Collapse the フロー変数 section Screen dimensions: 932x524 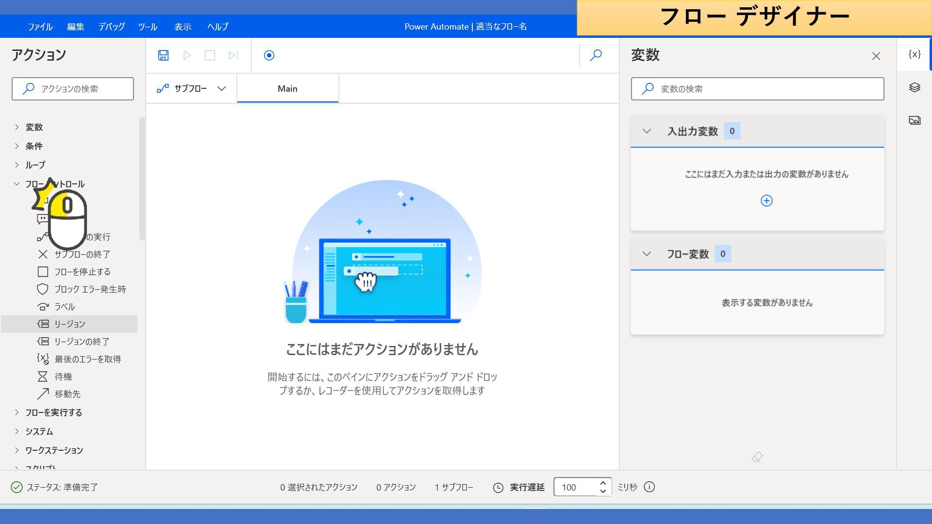tap(647, 254)
